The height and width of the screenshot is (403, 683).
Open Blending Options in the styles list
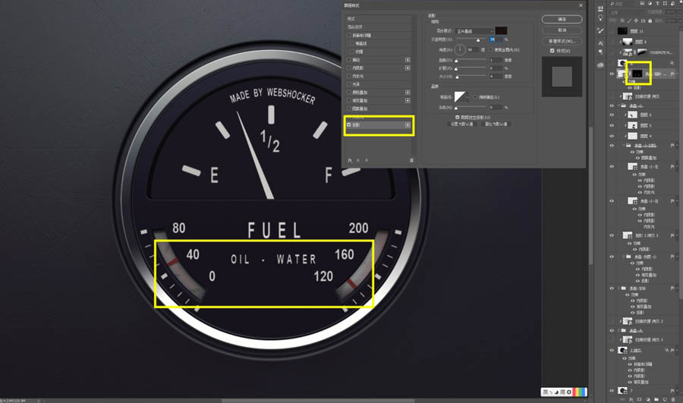[x=355, y=27]
